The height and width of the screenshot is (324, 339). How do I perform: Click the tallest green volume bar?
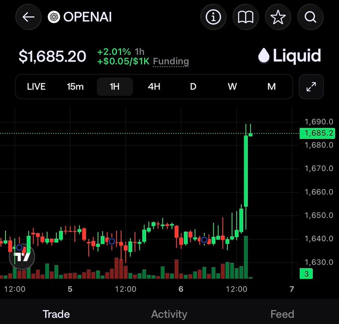246,257
